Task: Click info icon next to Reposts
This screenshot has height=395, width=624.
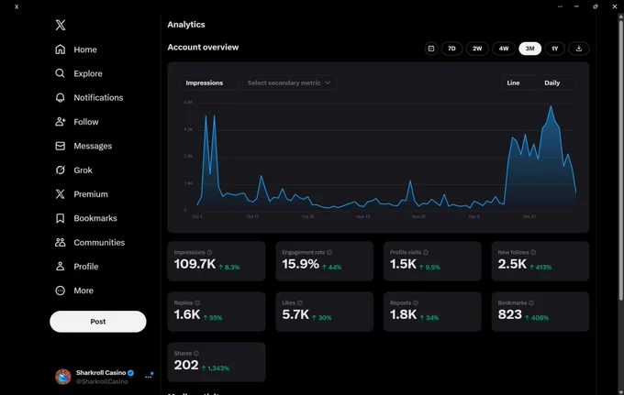Action: pos(416,302)
